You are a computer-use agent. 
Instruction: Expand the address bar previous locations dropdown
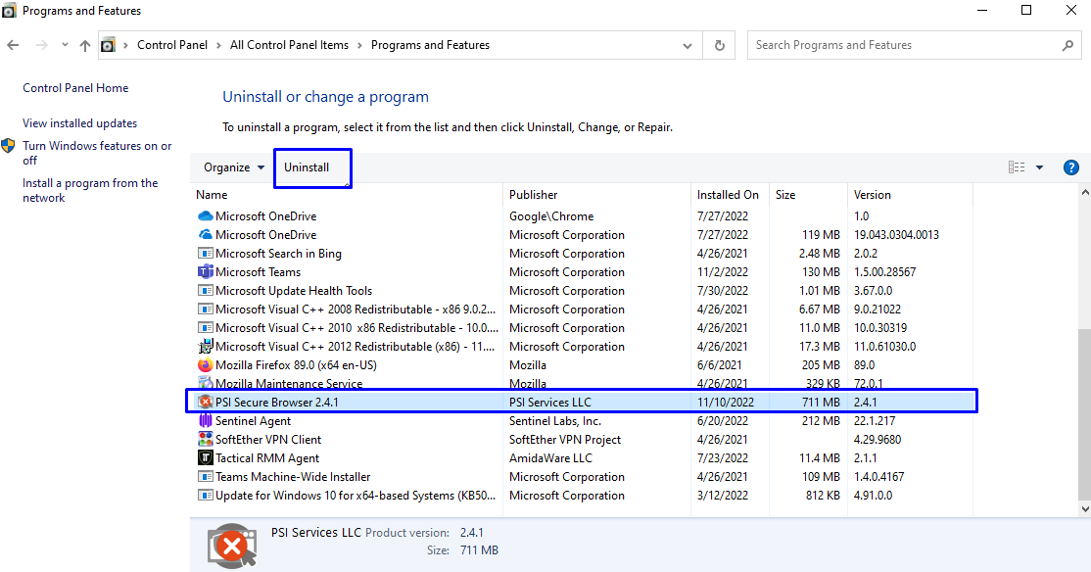[687, 44]
